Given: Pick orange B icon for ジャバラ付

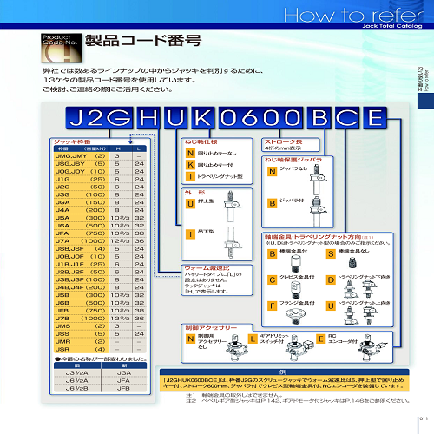Looking at the screenshot, I should pyautogui.click(x=272, y=203).
